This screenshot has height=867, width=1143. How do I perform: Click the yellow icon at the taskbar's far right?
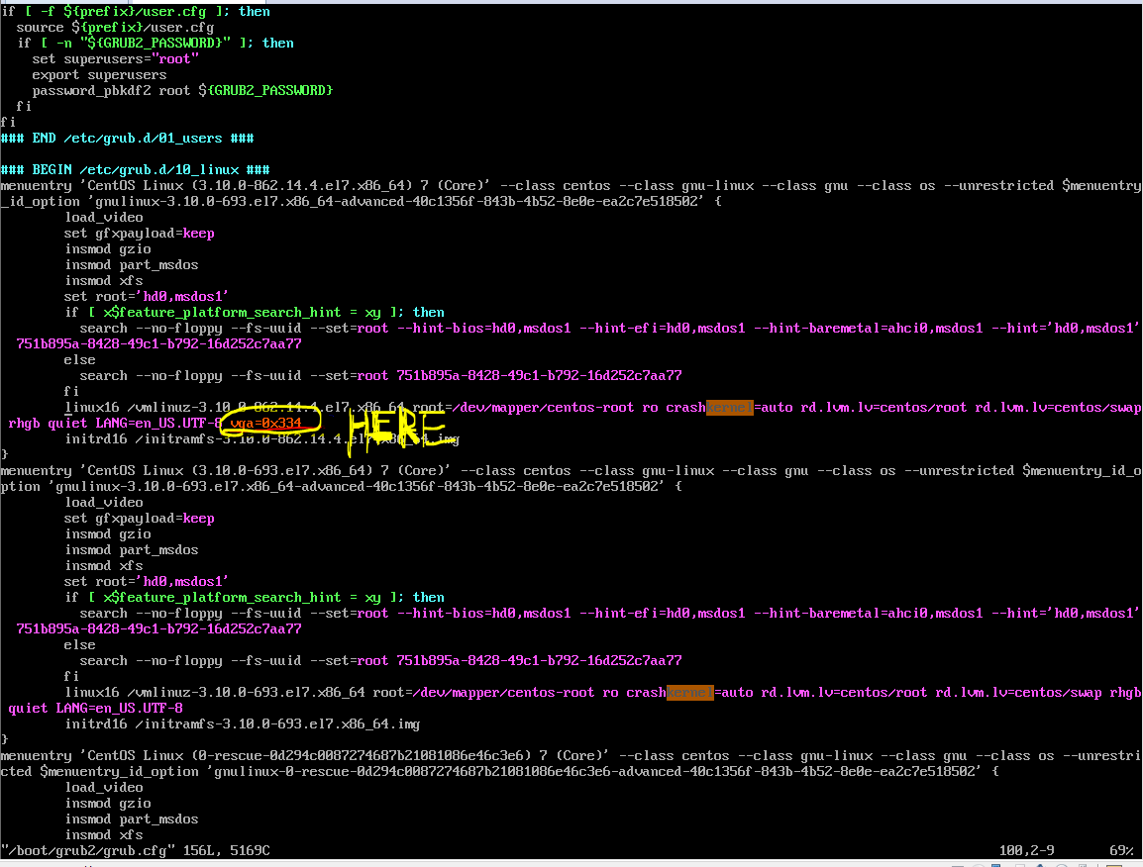(1117, 865)
